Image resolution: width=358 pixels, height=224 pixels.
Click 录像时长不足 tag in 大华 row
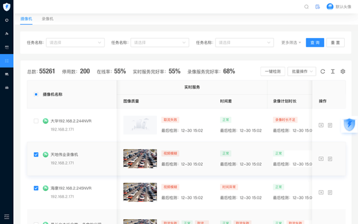coord(285,120)
